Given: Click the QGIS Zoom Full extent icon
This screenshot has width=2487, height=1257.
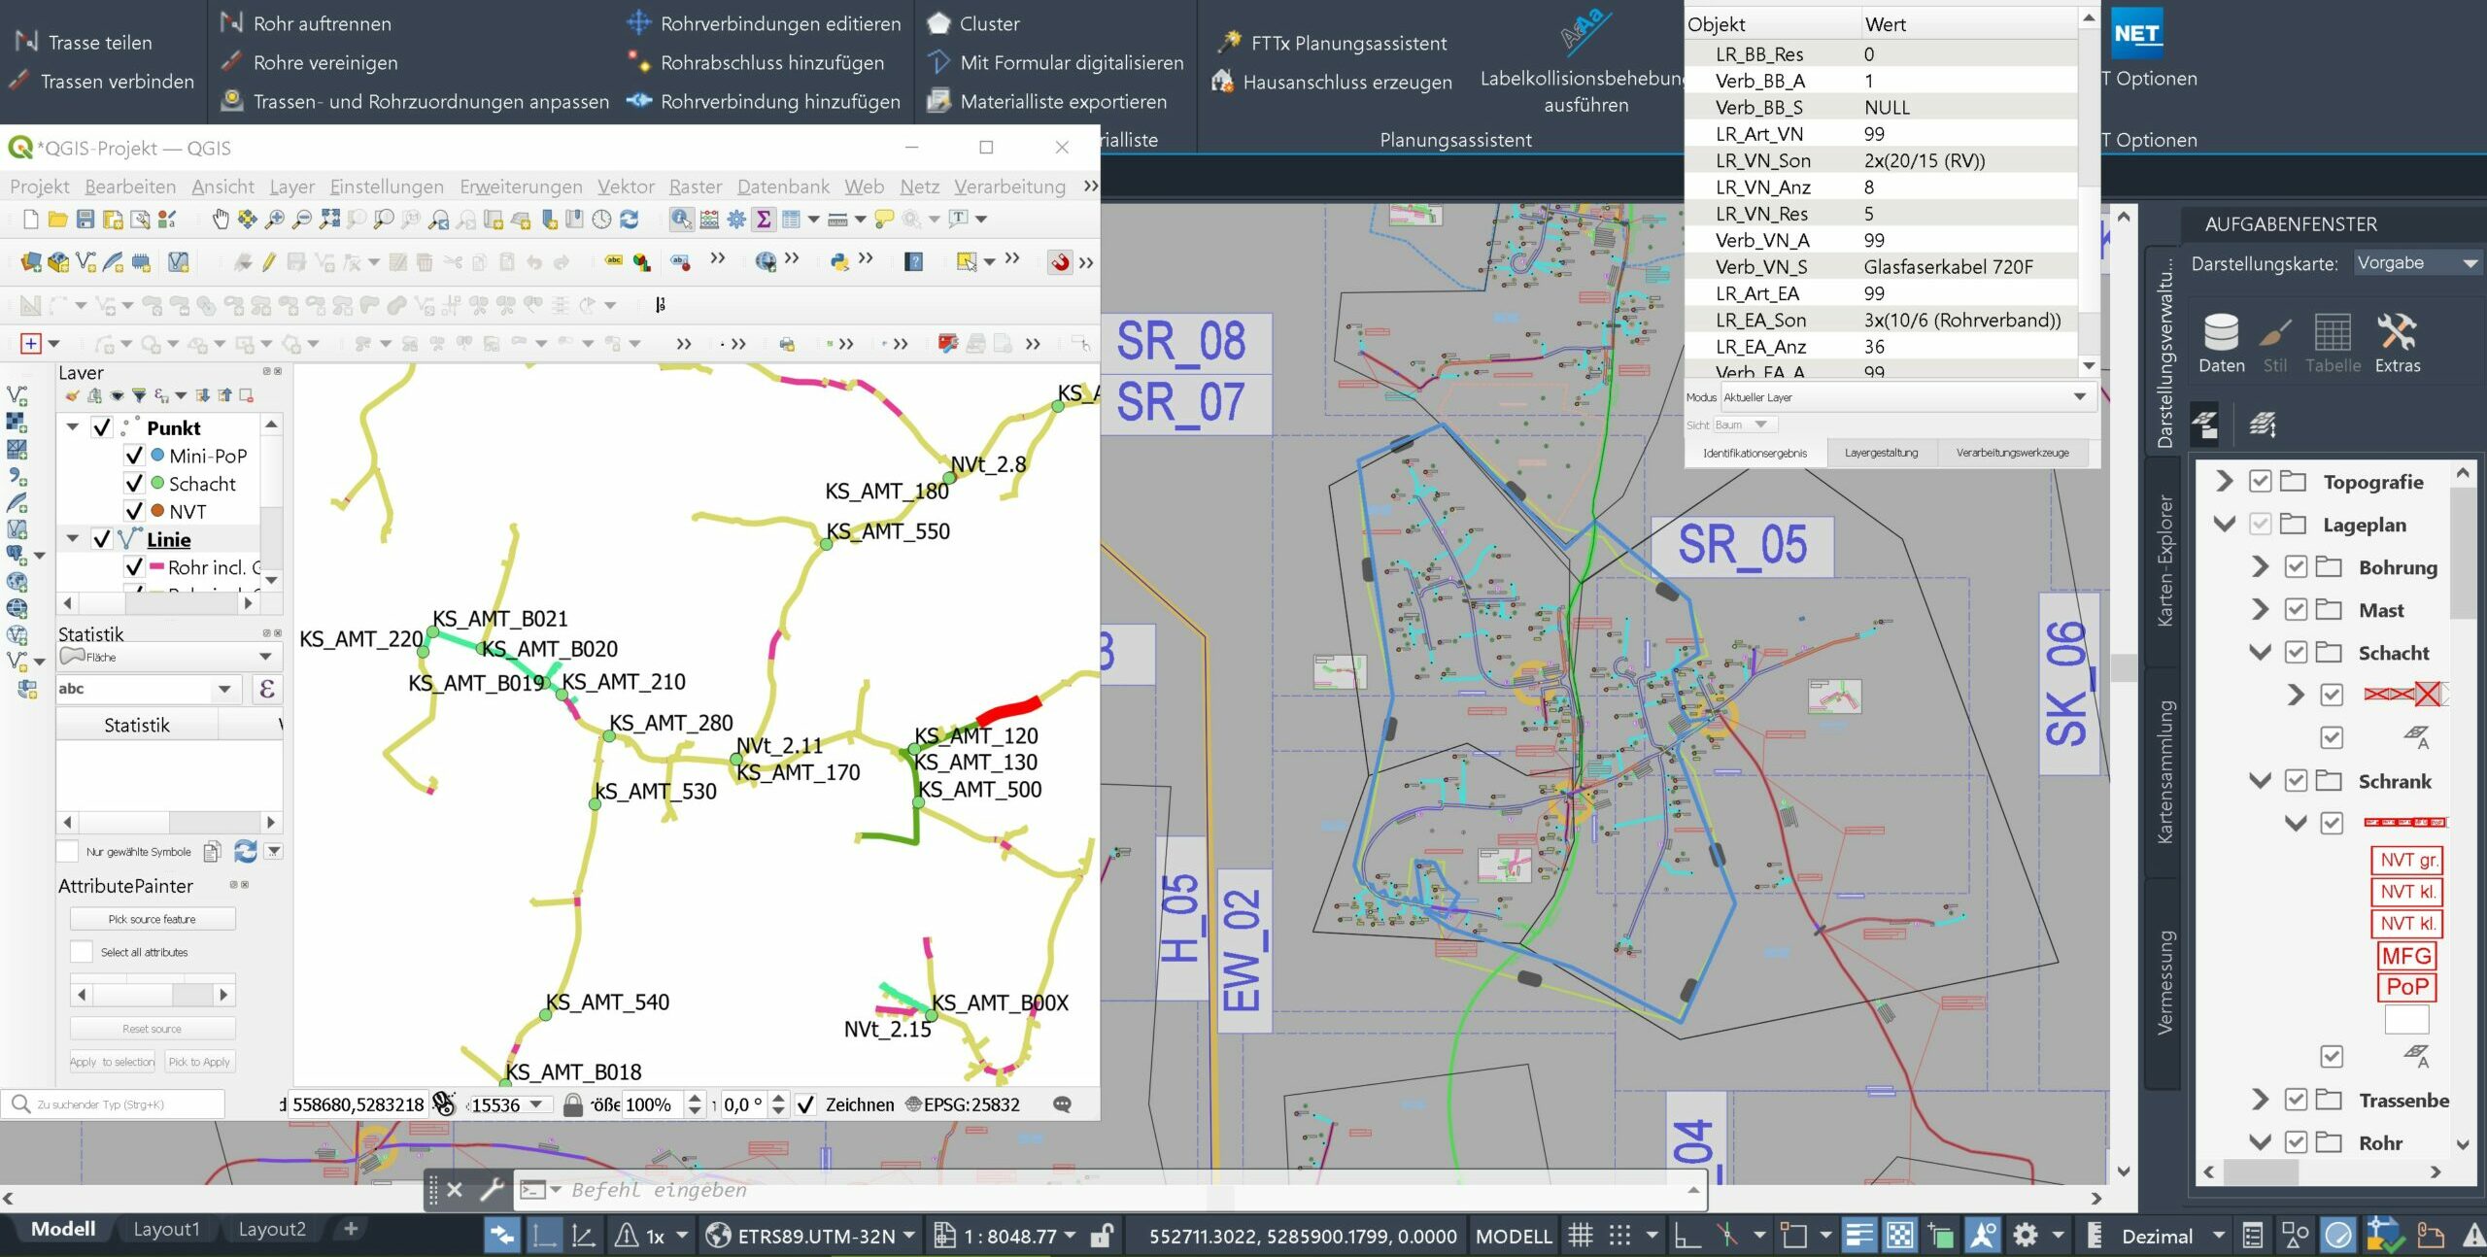Looking at the screenshot, I should pyautogui.click(x=329, y=220).
